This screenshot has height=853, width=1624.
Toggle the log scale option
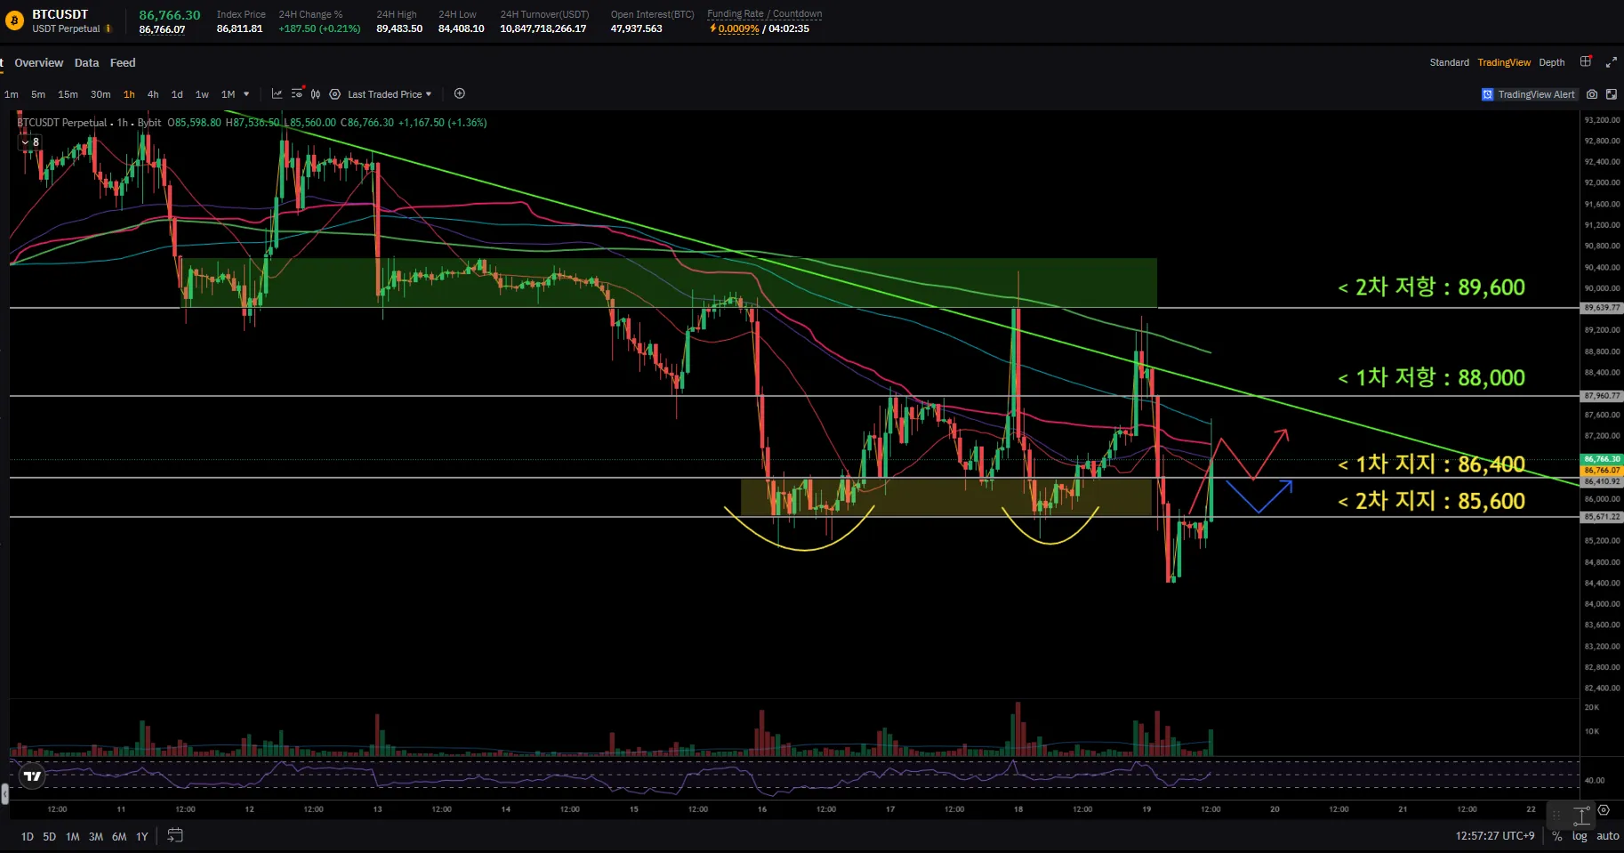1580,836
